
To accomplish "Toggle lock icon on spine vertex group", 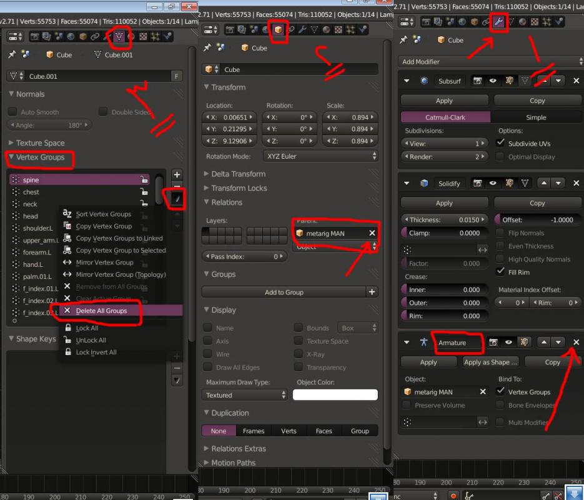I will [x=144, y=179].
